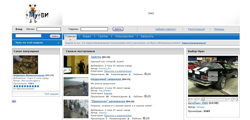Open the "Приколы и развлечения" category under Зажгла

118,71
